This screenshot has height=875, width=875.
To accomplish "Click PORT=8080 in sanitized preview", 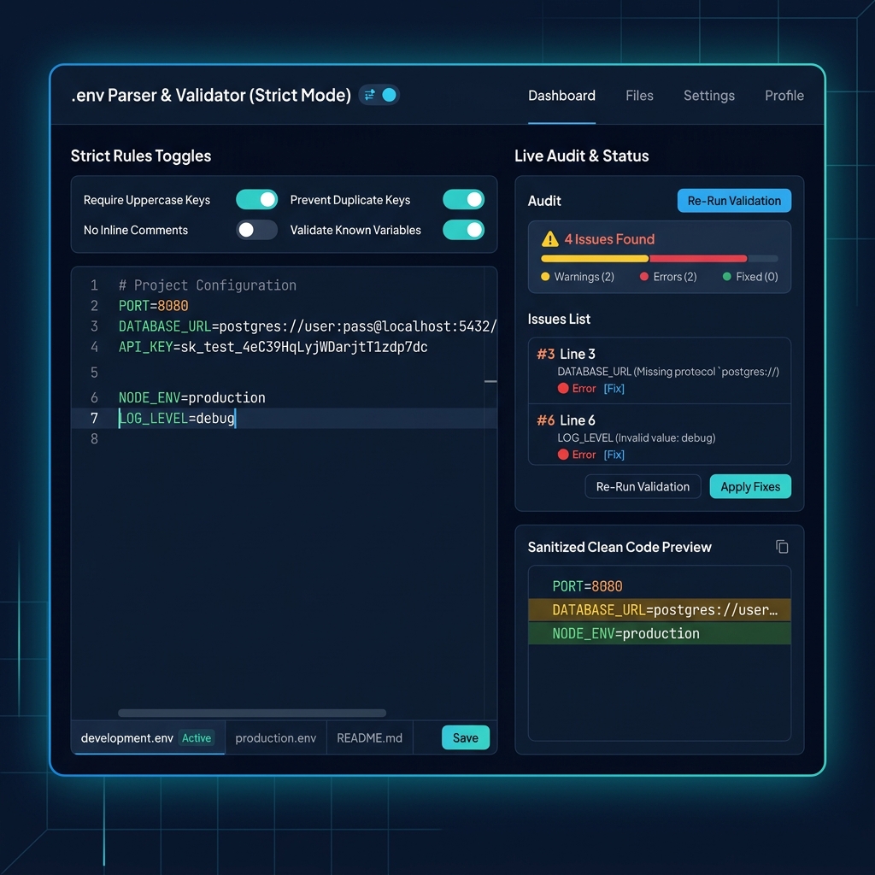I will coord(587,586).
